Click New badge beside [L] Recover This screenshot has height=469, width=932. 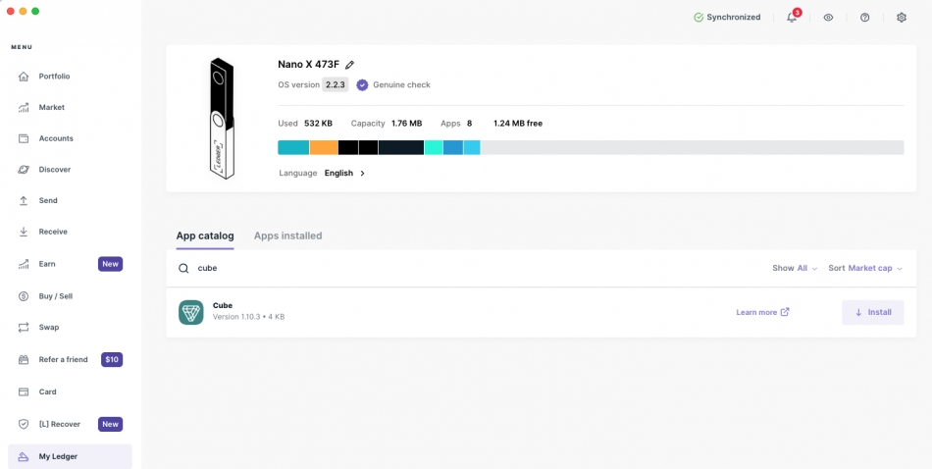pos(110,425)
